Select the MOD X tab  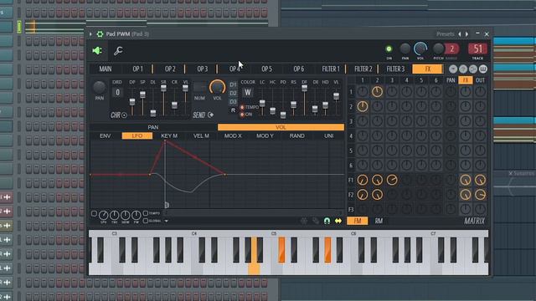pyautogui.click(x=233, y=135)
